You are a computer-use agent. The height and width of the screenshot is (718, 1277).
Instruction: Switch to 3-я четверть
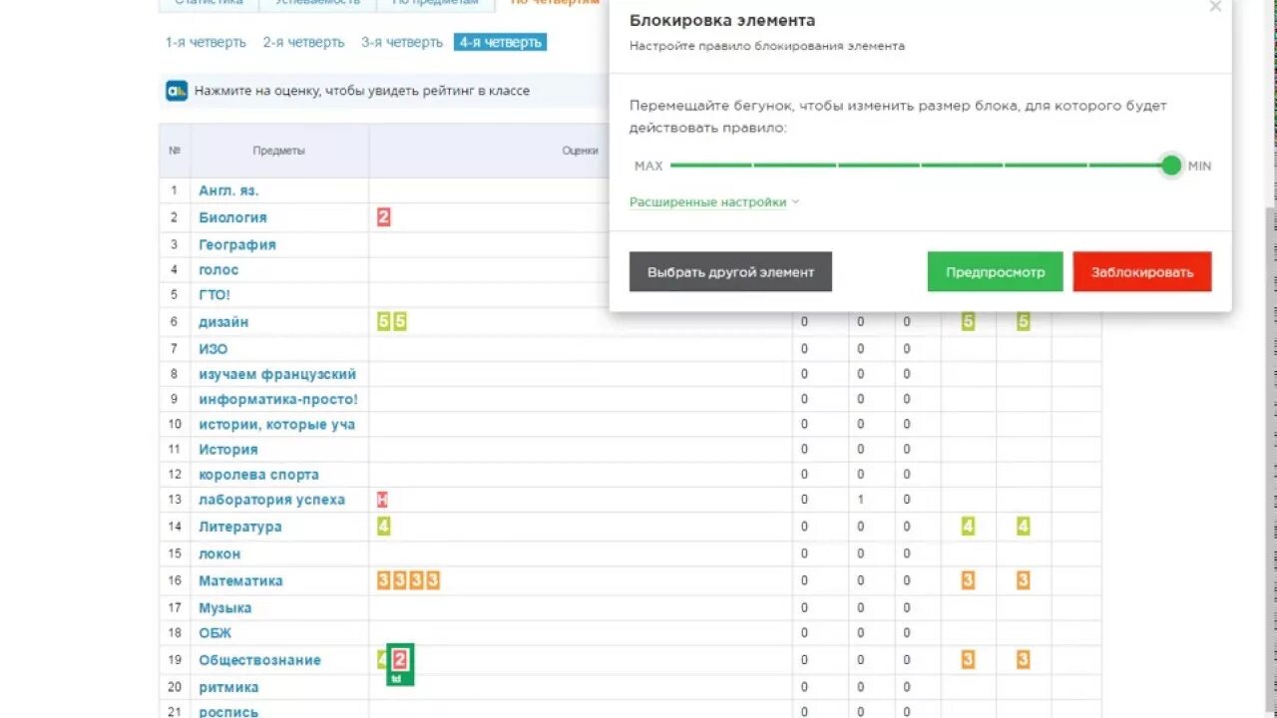(x=402, y=42)
